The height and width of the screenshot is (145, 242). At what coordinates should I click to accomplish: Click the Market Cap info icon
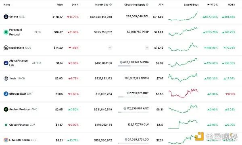click(x=111, y=4)
